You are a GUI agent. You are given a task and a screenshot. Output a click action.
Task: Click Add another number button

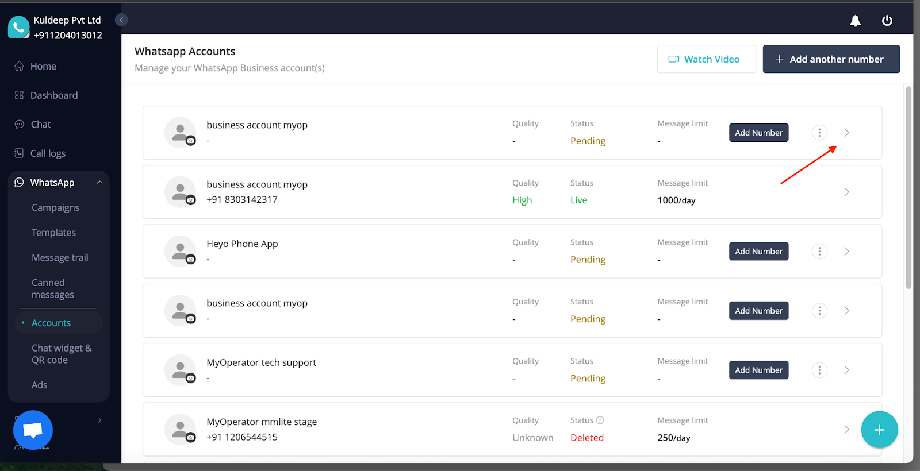831,59
